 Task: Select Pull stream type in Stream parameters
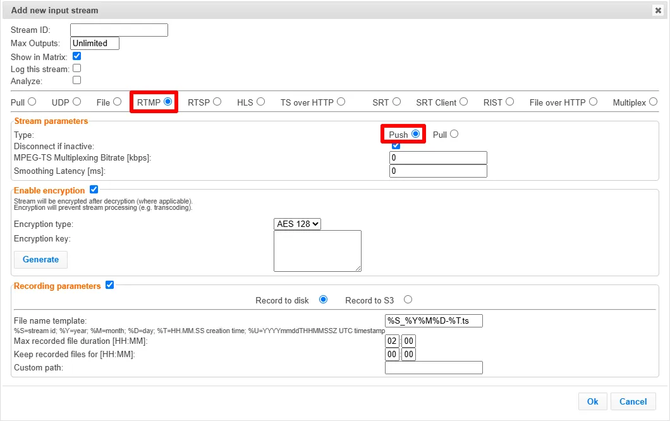click(454, 134)
